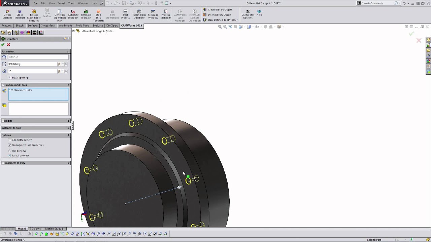431x242 pixels.
Task: Open Appearances task pane icon
Action: tap(428, 62)
